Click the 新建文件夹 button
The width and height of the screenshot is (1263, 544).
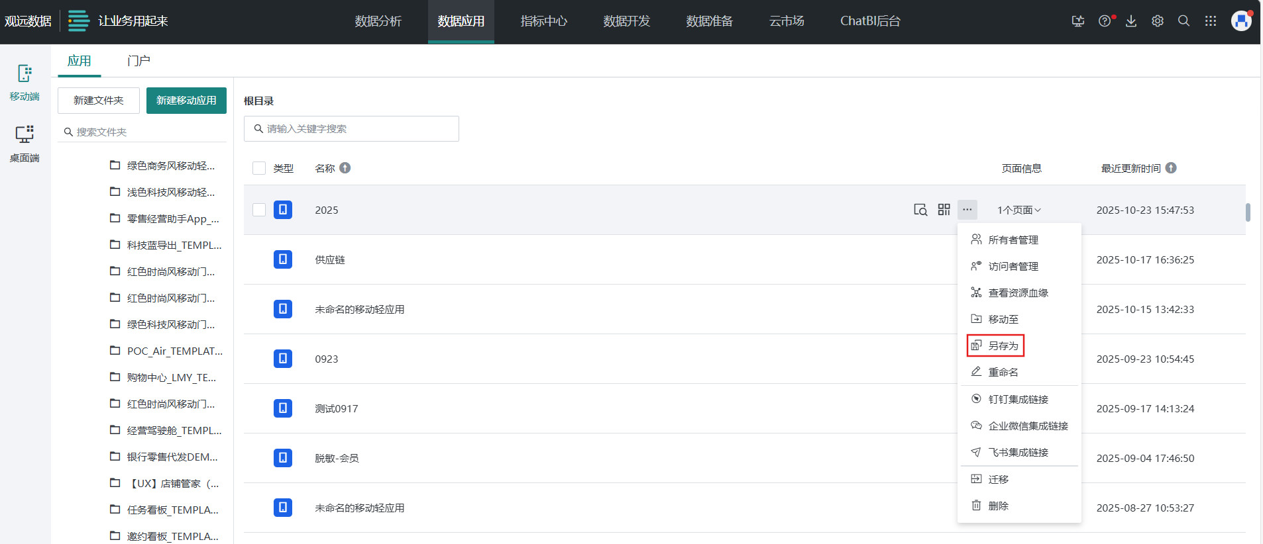pos(99,101)
